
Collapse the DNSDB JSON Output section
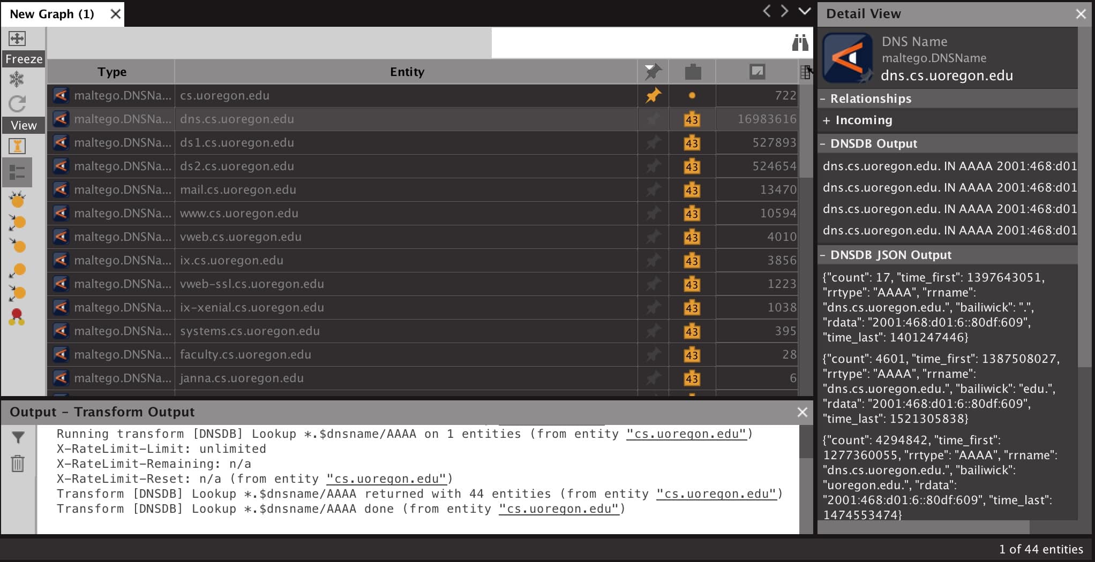tap(823, 255)
